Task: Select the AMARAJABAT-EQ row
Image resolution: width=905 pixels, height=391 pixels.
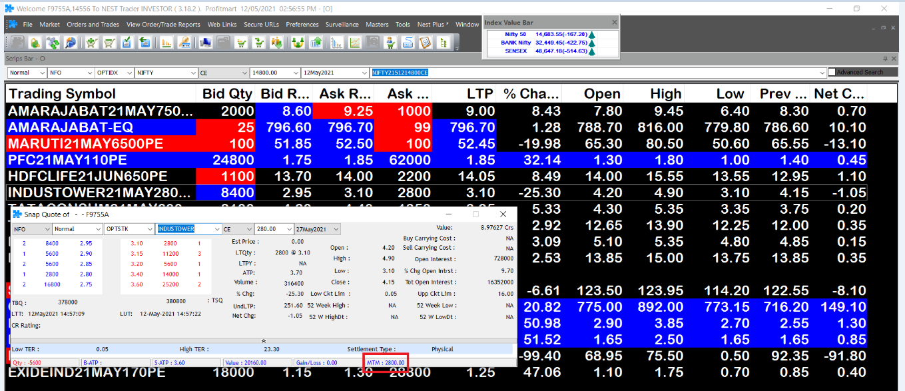Action: [436, 127]
